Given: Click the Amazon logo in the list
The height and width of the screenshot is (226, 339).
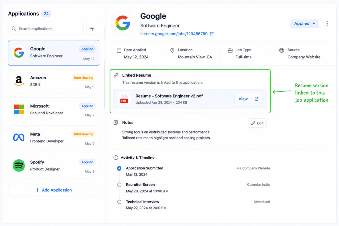Looking at the screenshot, I should 19,81.
